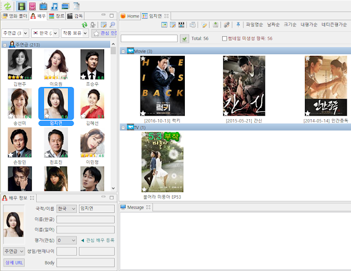The image size is (351, 271).
Task: Refresh the actor list with green arrows icon
Action: point(84,25)
